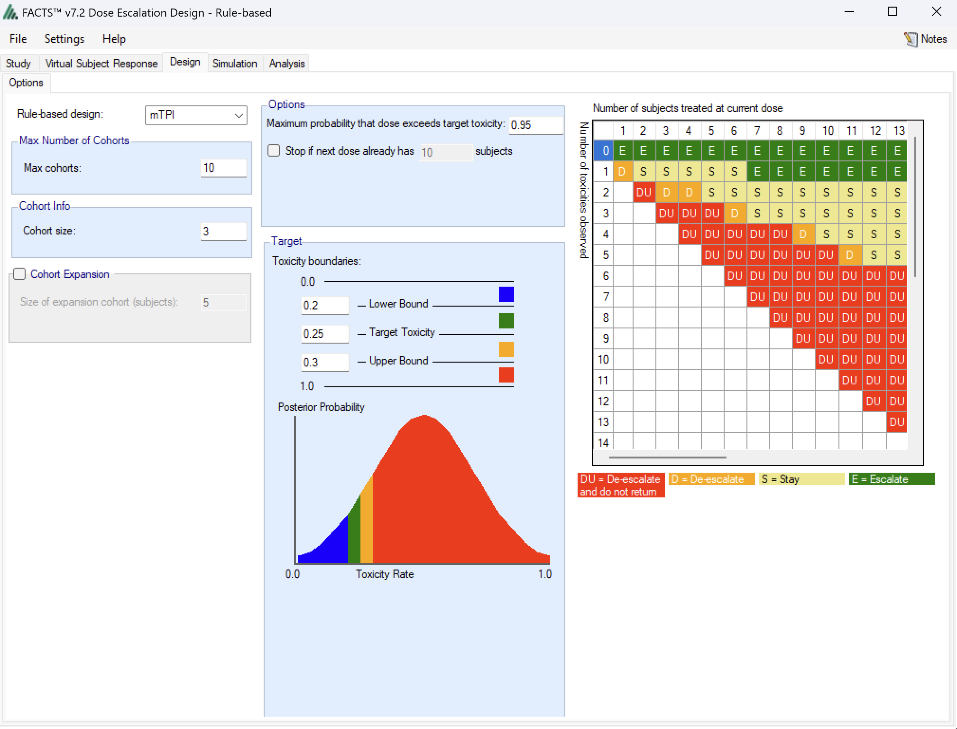
Task: Go to the Analysis tab
Action: [286, 64]
